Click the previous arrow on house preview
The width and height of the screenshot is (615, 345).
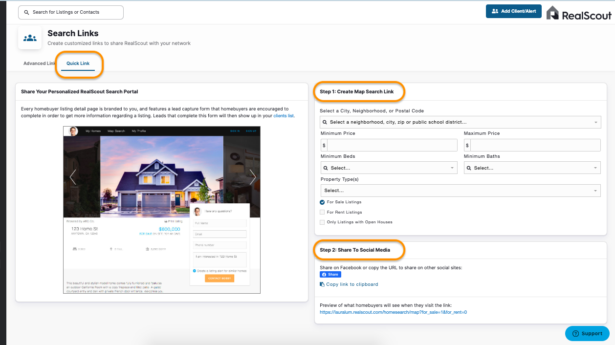tap(73, 177)
